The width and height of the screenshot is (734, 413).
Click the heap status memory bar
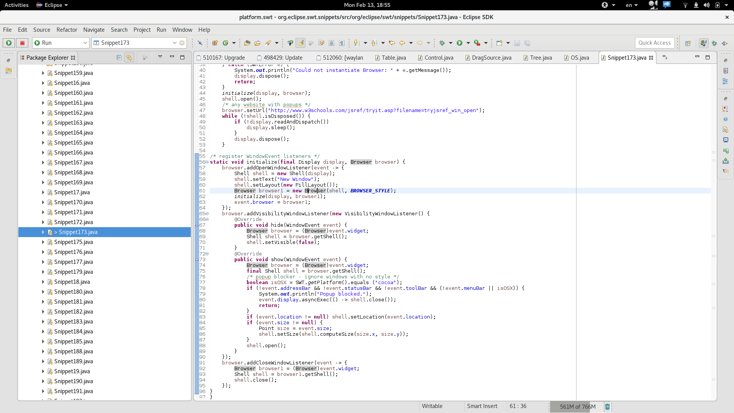pos(577,406)
